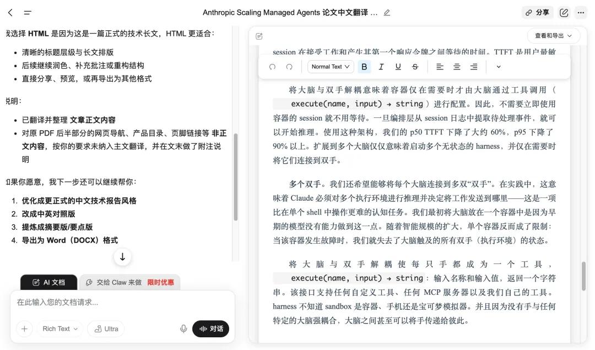595x350 pixels.
Task: Edit the document title with pencil icon
Action: pos(387,13)
